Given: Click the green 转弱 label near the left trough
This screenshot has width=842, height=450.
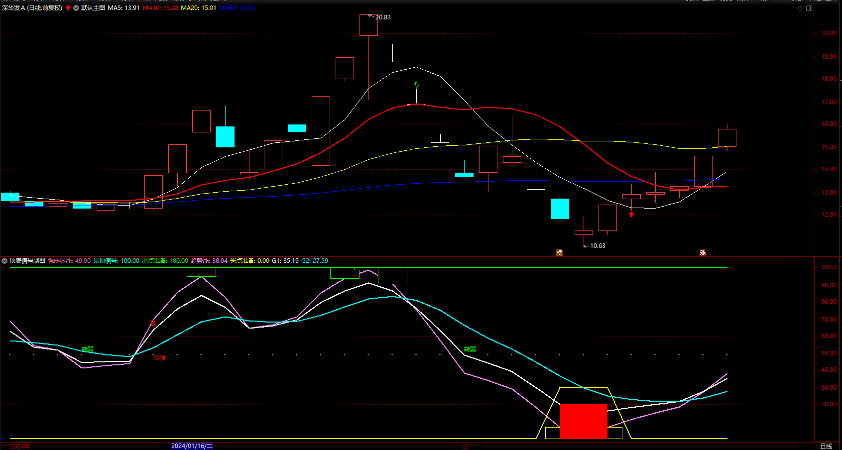Looking at the screenshot, I should (x=88, y=349).
